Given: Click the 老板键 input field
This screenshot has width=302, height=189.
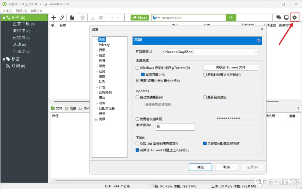Looking at the screenshot, I should point(175,127).
